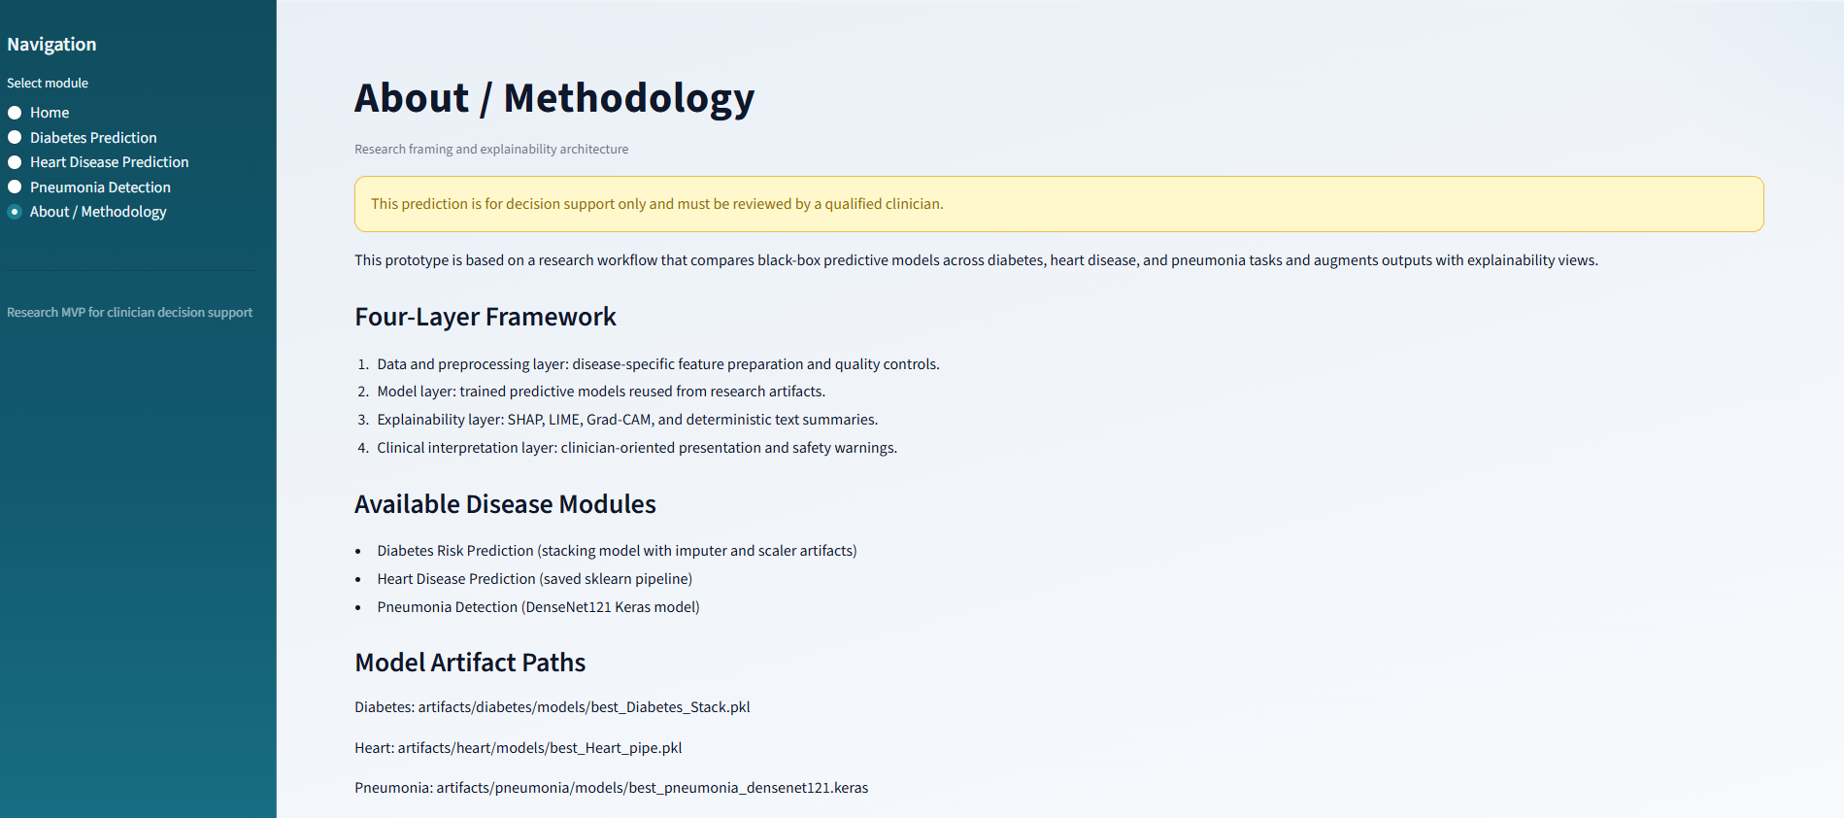Image resolution: width=1844 pixels, height=818 pixels.
Task: Click the Explainability layer list item
Action: click(x=626, y=420)
